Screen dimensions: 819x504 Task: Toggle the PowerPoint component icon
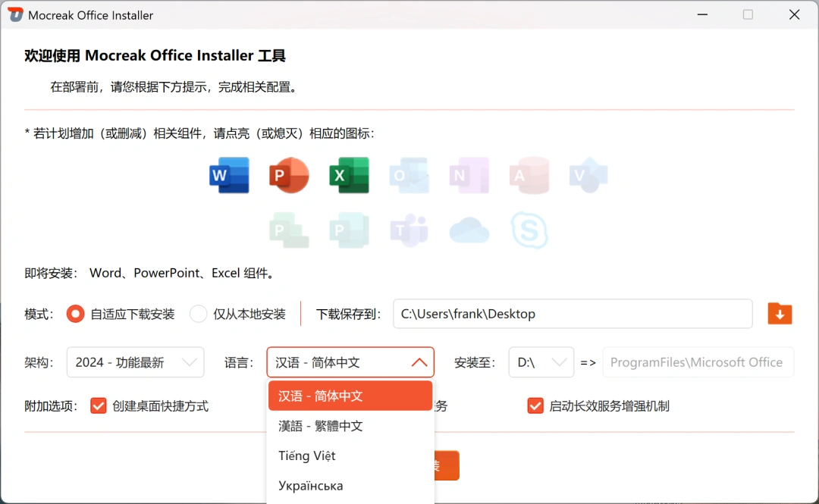(x=289, y=176)
